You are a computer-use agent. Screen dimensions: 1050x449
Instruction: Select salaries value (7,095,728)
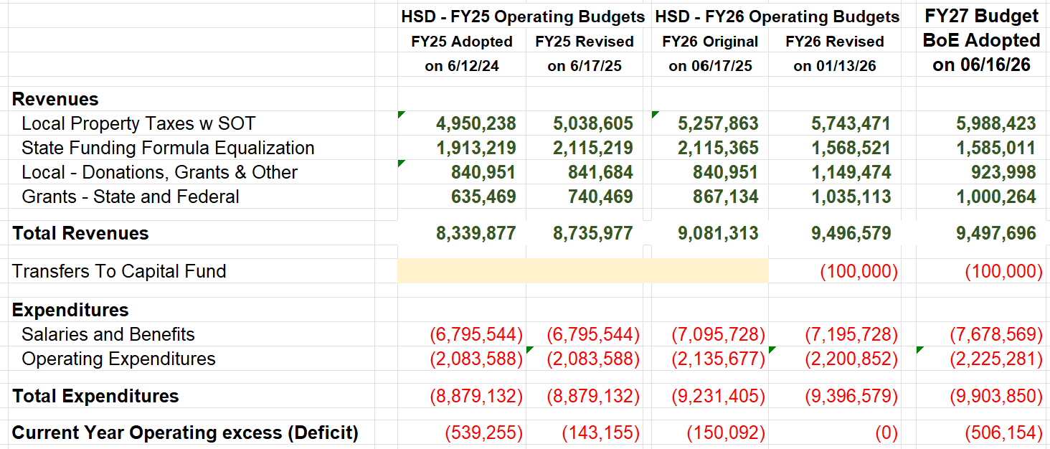click(718, 334)
